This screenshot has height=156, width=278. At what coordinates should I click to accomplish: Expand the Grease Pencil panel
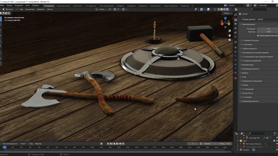(247, 93)
